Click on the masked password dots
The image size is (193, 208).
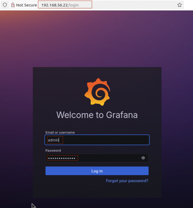click(x=63, y=158)
